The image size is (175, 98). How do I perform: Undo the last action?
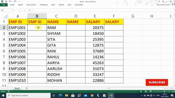point(10,1)
